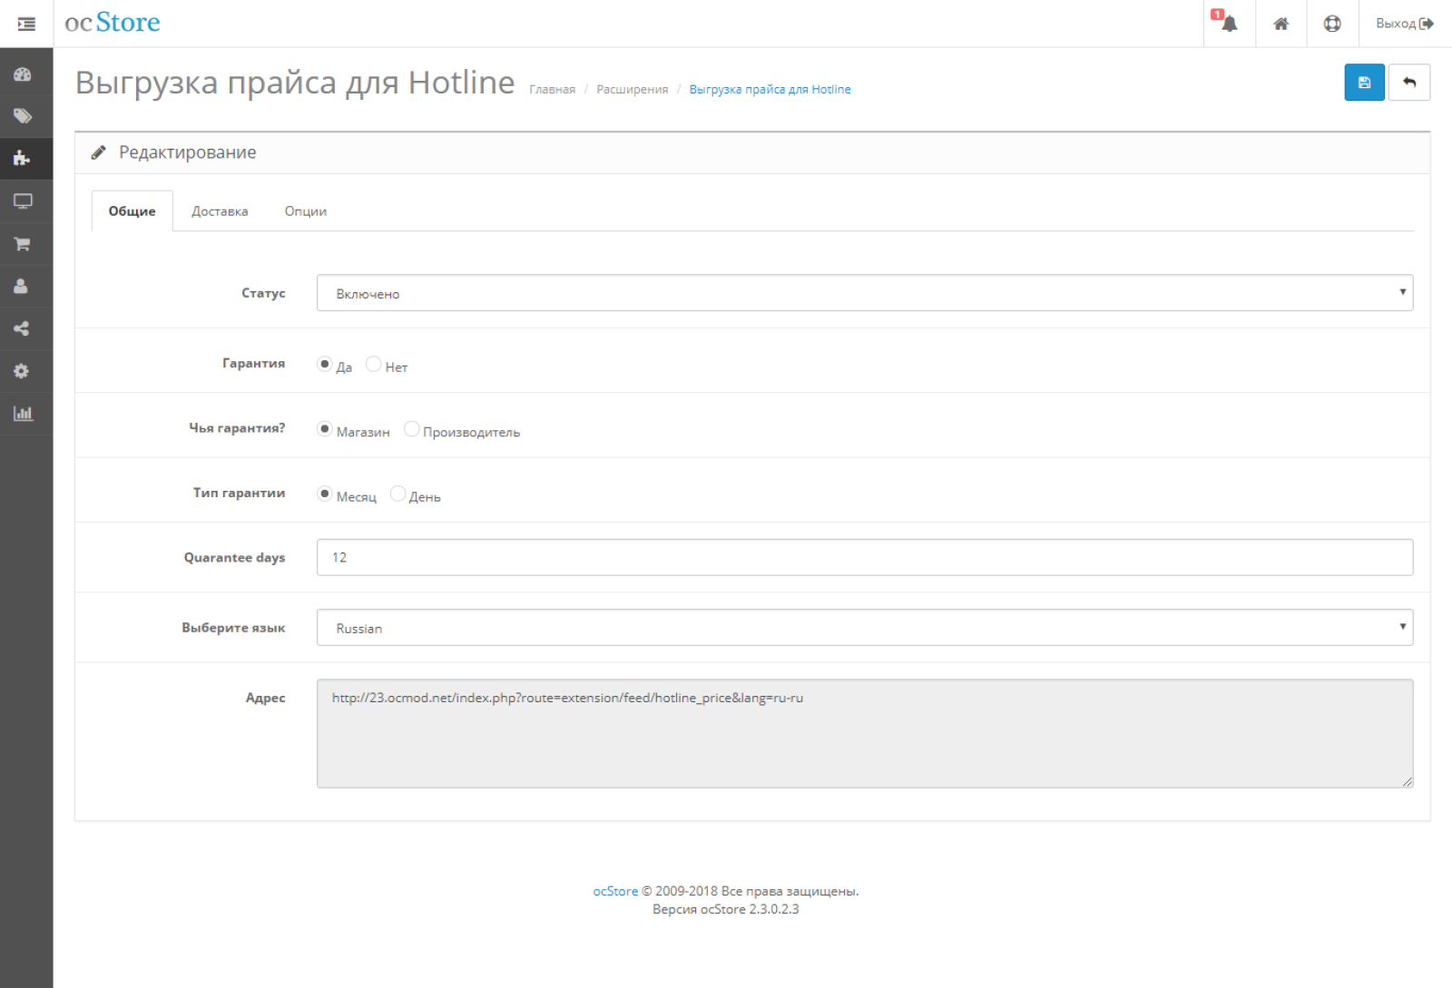Open the Marketing share icon in sidebar

pyautogui.click(x=23, y=328)
